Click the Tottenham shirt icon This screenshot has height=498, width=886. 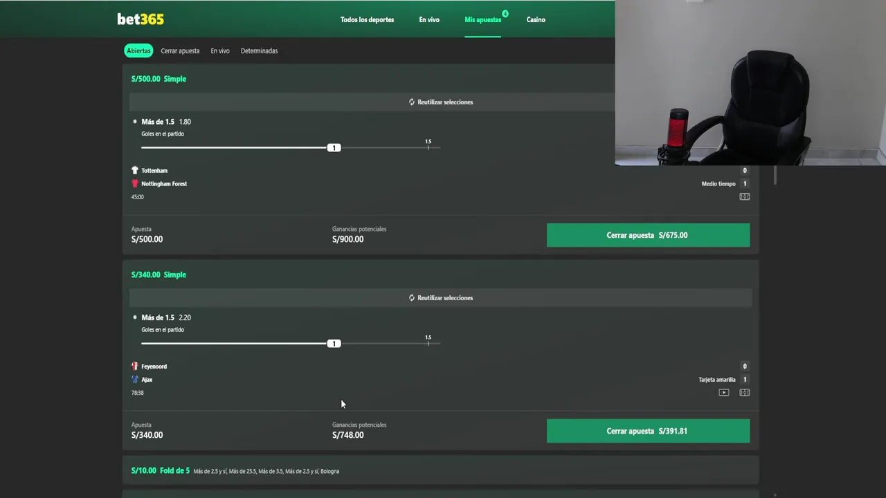(x=135, y=170)
